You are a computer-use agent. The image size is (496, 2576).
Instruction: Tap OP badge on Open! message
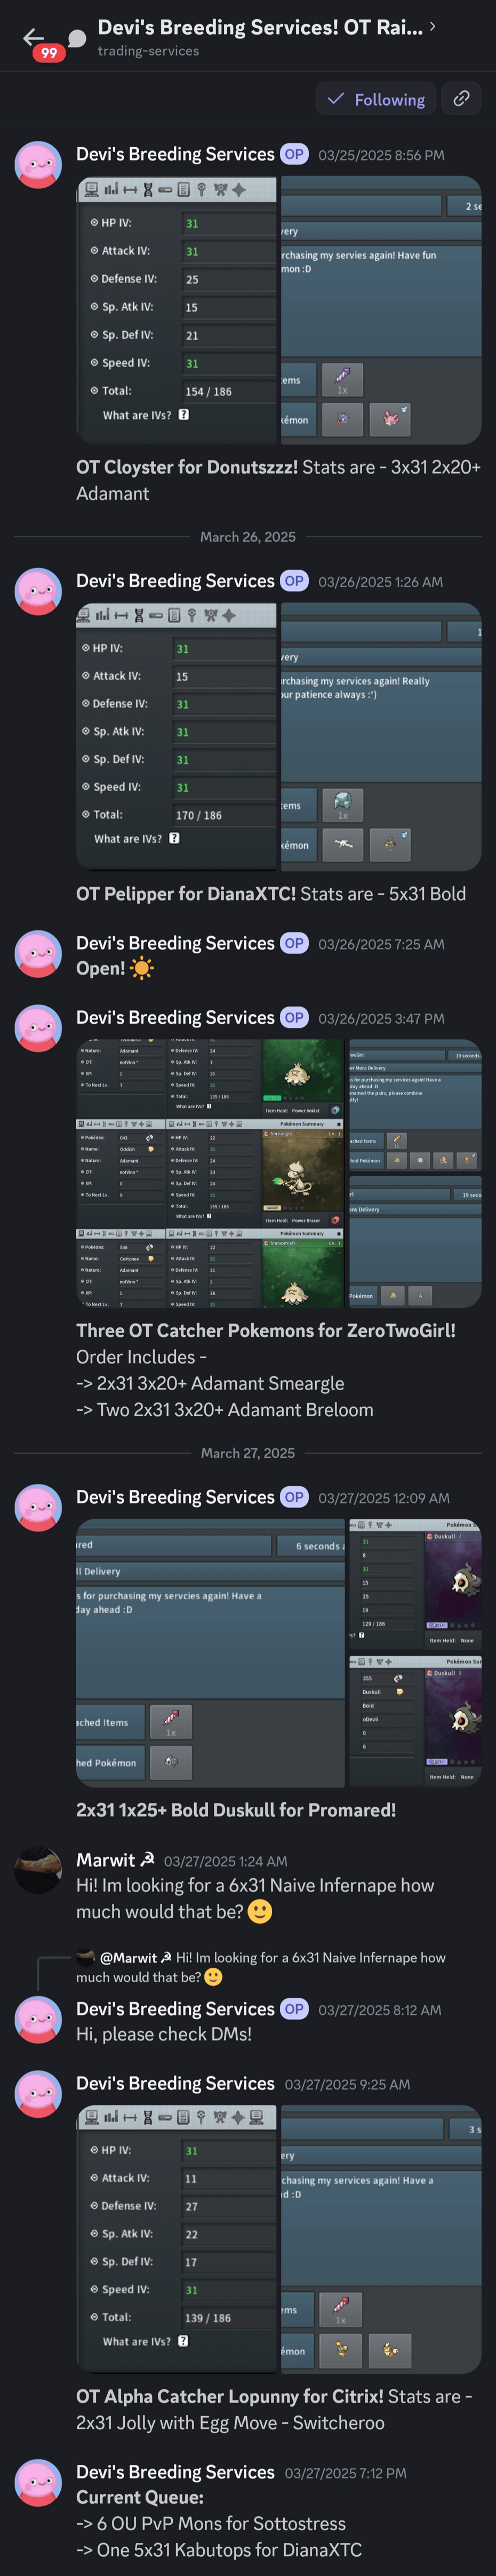(x=294, y=943)
